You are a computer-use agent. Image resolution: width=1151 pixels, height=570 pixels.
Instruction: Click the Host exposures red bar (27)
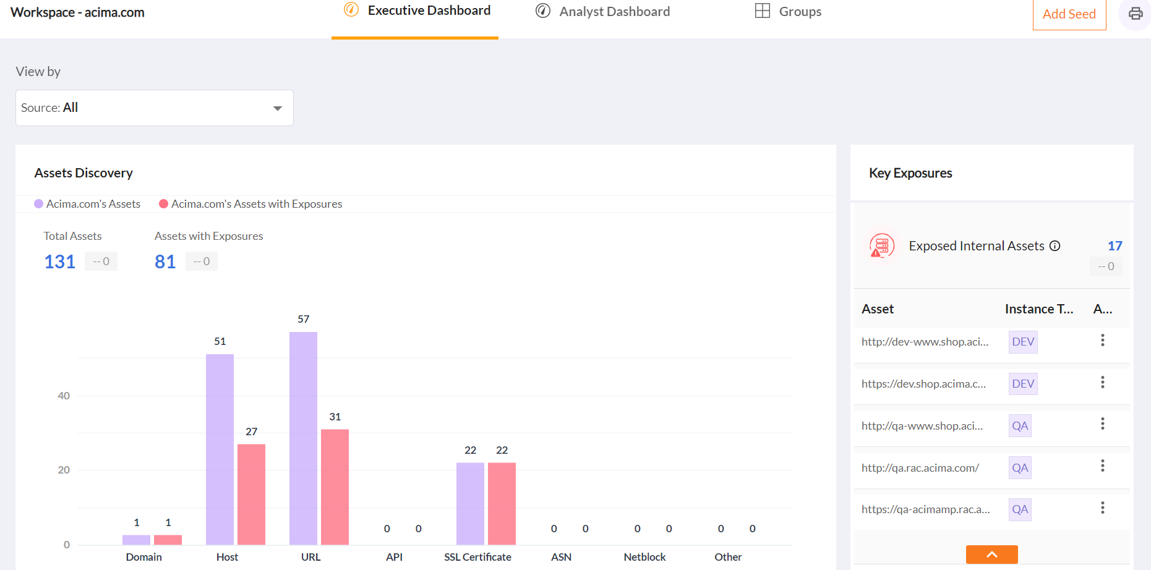click(x=251, y=495)
